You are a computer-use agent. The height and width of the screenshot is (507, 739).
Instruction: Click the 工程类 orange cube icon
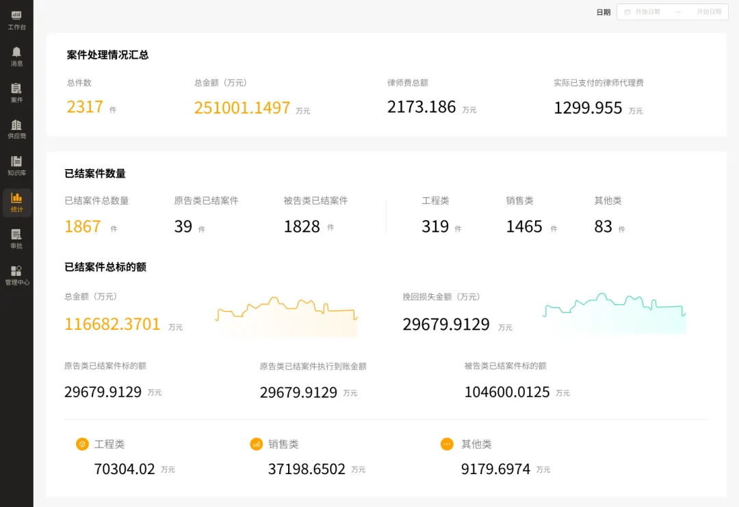pyautogui.click(x=82, y=444)
